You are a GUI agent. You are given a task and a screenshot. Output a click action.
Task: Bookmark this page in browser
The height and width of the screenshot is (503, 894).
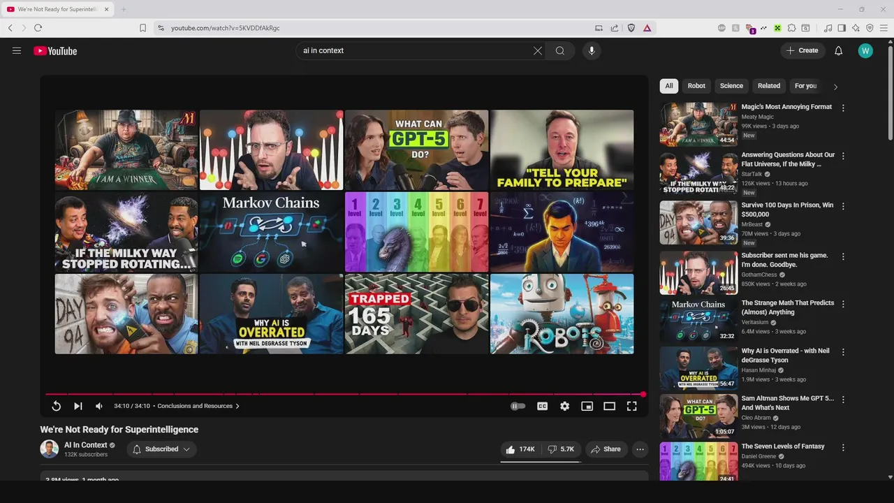point(142,28)
